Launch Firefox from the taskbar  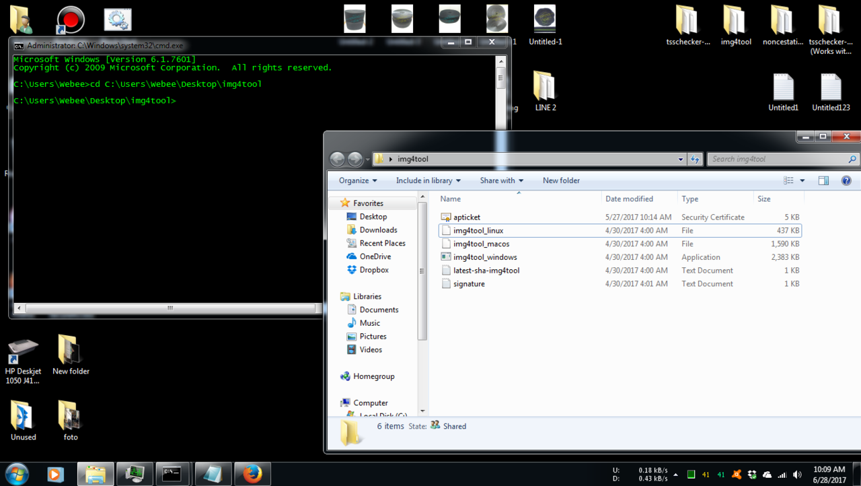(252, 474)
